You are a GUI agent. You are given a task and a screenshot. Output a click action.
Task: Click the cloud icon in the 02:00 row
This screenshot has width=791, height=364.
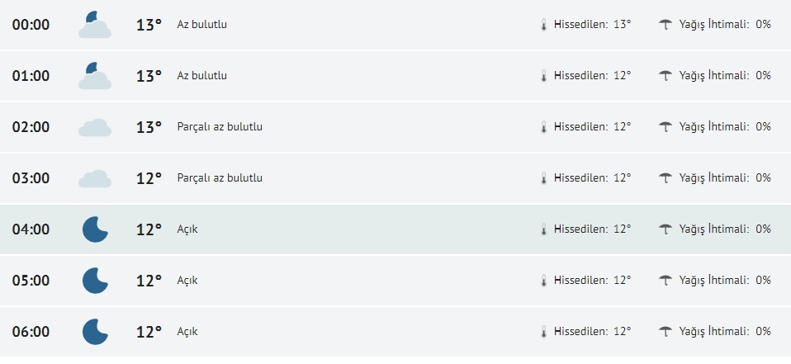tap(95, 127)
